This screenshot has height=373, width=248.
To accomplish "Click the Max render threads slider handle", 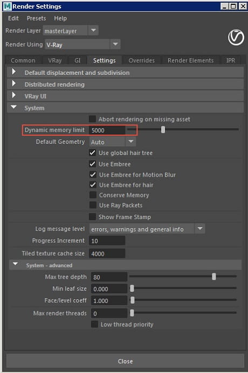I will click(x=132, y=313).
